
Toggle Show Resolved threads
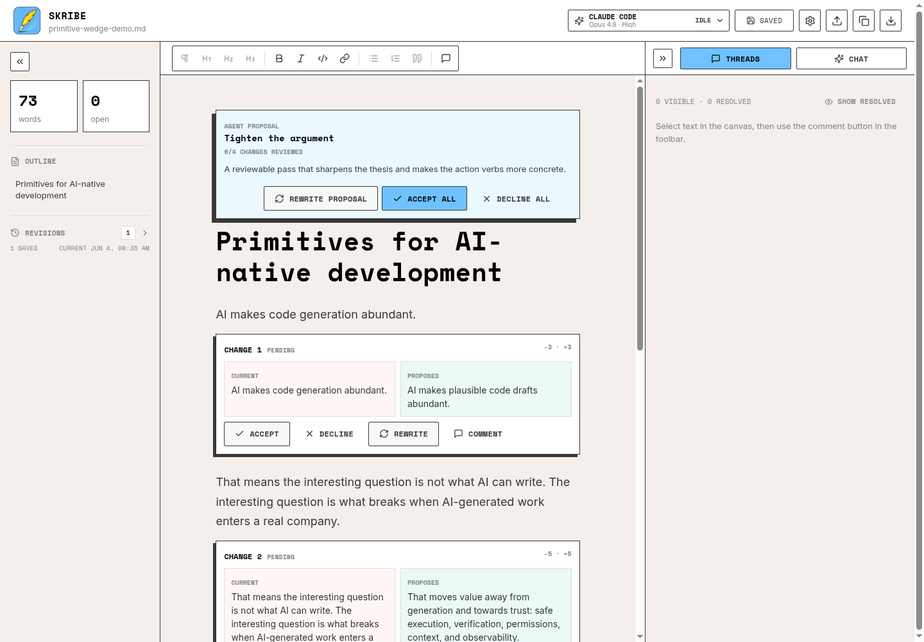click(860, 101)
